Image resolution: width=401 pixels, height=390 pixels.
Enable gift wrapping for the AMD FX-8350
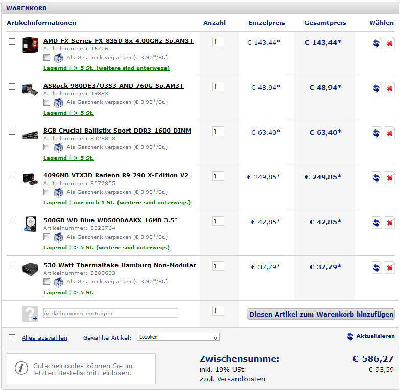point(46,58)
